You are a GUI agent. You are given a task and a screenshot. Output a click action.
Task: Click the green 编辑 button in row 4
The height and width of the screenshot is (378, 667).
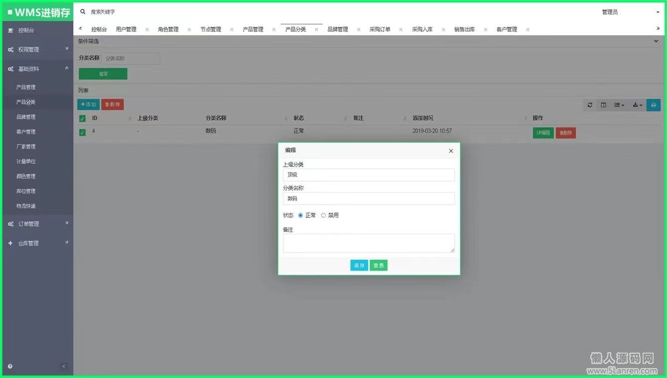point(543,133)
